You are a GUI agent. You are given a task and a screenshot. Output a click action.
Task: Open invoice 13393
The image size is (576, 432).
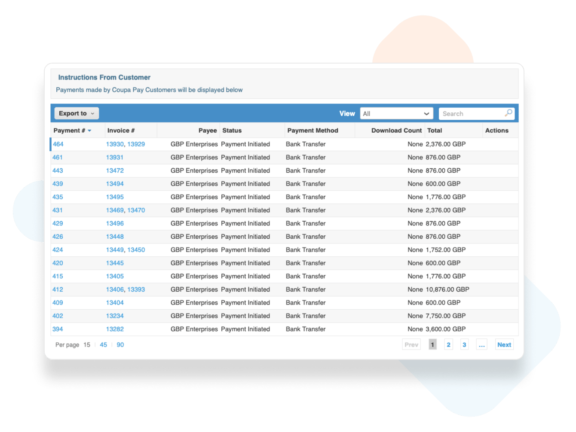[x=136, y=289]
